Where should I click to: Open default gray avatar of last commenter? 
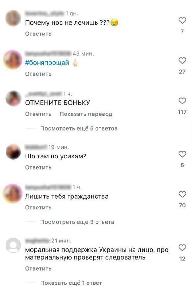(13, 245)
